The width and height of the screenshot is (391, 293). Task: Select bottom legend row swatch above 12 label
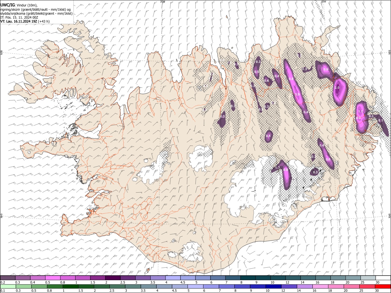289,286
